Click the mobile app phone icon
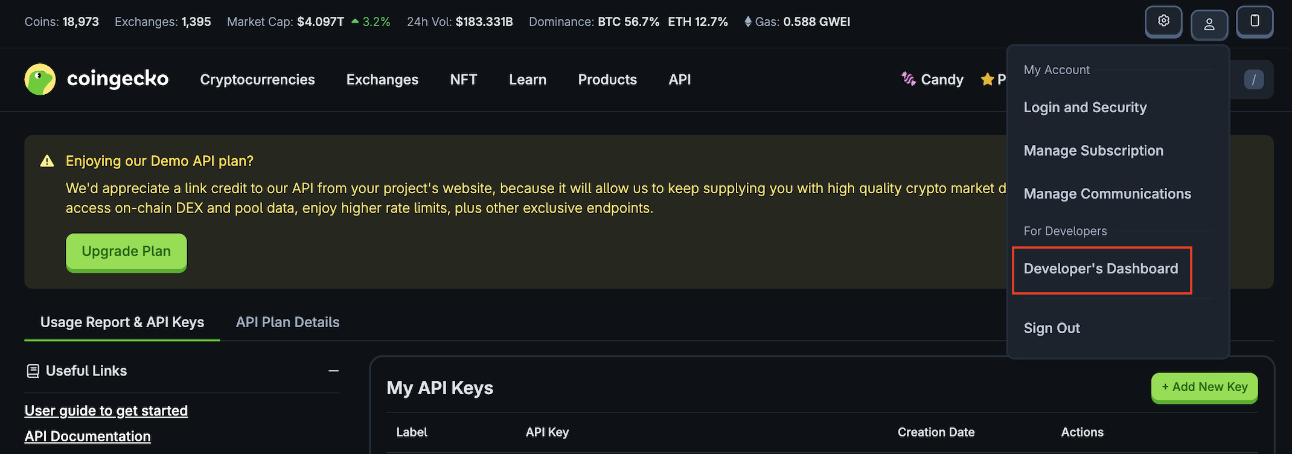1292x454 pixels. tap(1255, 22)
